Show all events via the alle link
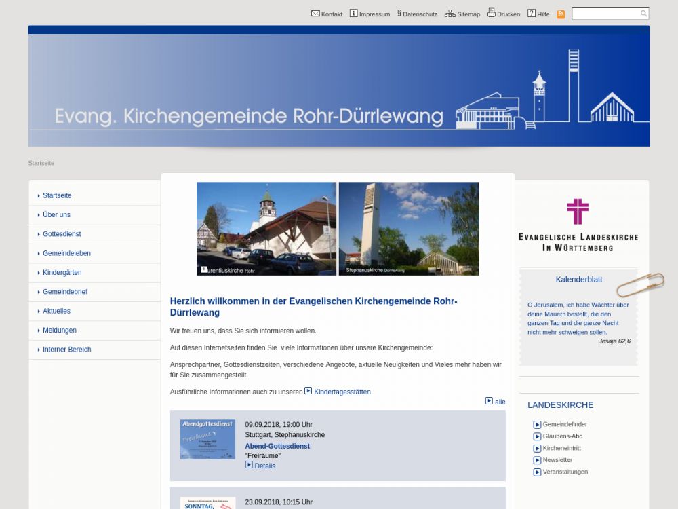The image size is (678, 509). coord(500,402)
